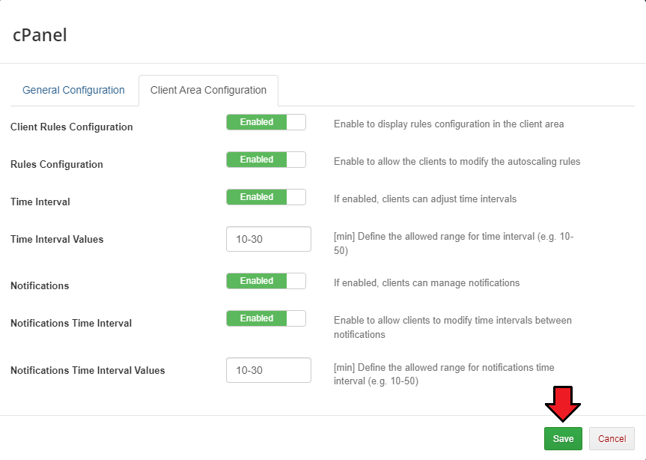The width and height of the screenshot is (646, 460).
Task: Disable the Rules Configuration toggle
Action: 266,160
